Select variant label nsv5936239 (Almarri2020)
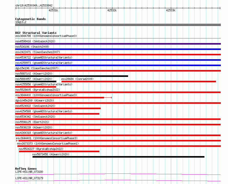The width and height of the screenshot is (228, 184). point(34,127)
